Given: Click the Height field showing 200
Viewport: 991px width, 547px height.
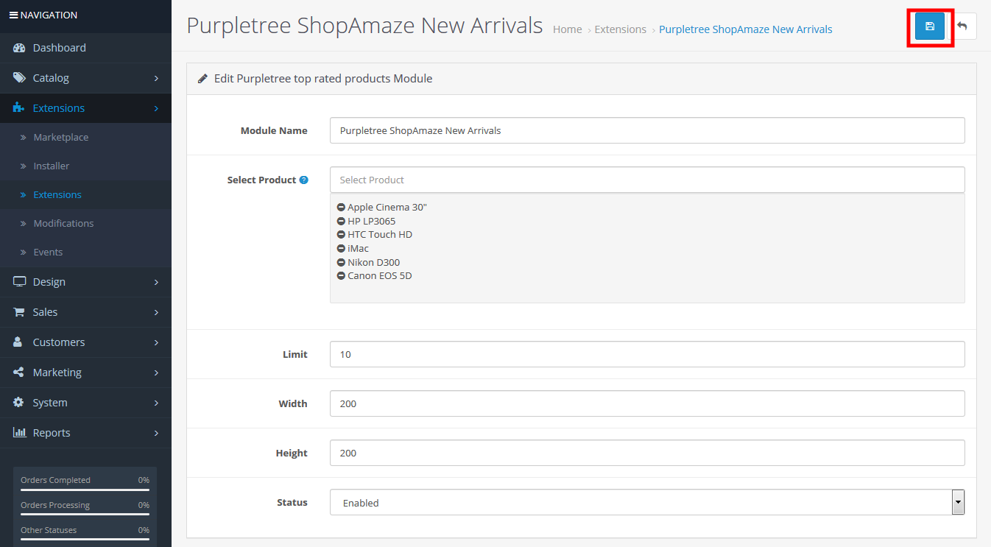Looking at the screenshot, I should tap(647, 453).
